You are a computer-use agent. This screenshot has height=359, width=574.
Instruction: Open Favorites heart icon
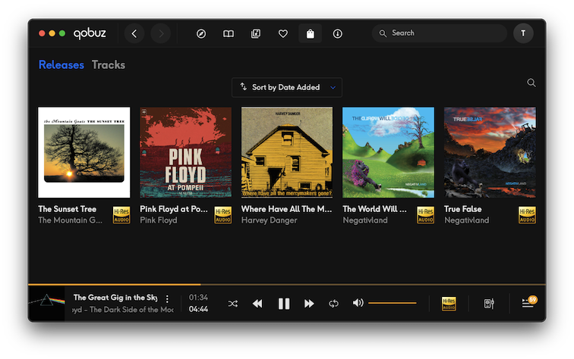coord(282,33)
